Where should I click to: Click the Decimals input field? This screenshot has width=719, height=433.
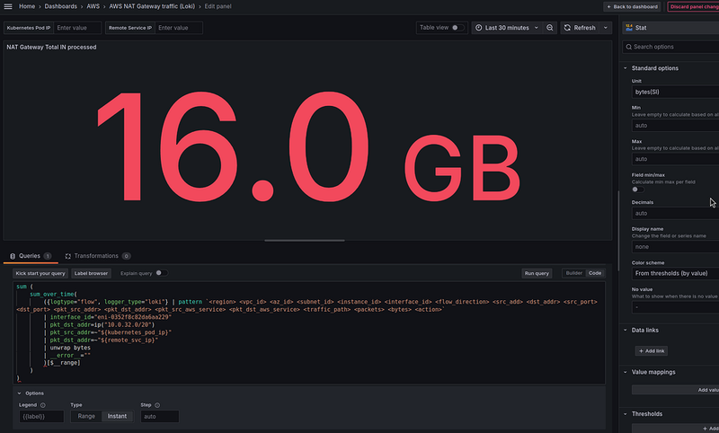676,213
